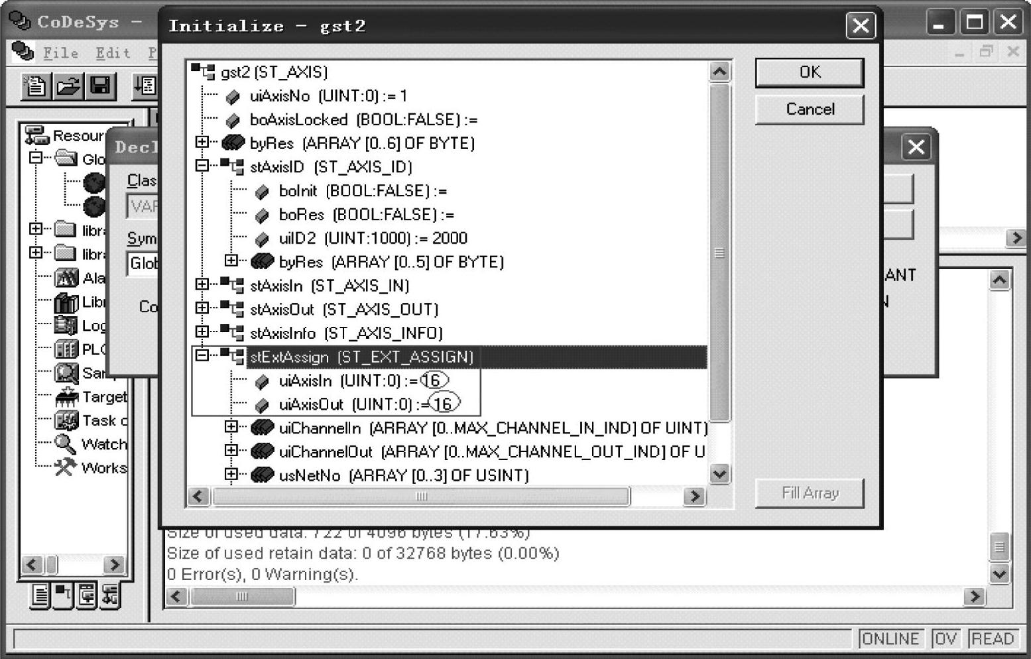Image resolution: width=1031 pixels, height=659 pixels.
Task: Click the message window scroll-down arrow
Action: [x=999, y=574]
